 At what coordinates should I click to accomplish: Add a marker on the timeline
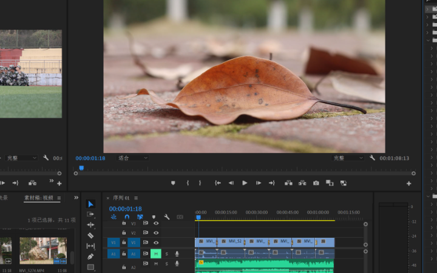[x=154, y=217]
